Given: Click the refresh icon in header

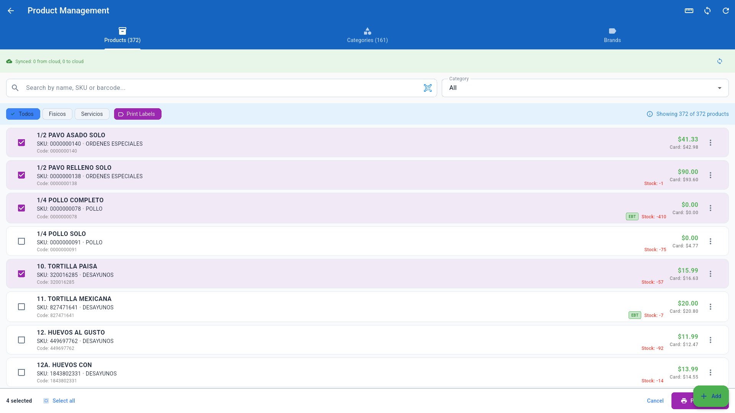Looking at the screenshot, I should point(726,11).
